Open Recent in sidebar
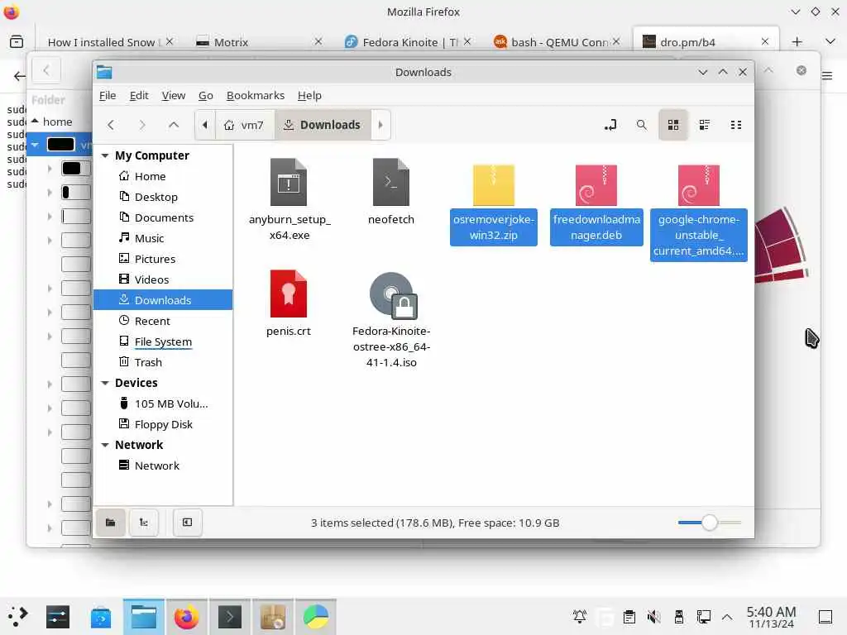The image size is (847, 635). pyautogui.click(x=163, y=321)
